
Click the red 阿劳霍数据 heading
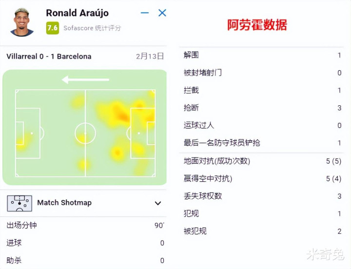(257, 25)
